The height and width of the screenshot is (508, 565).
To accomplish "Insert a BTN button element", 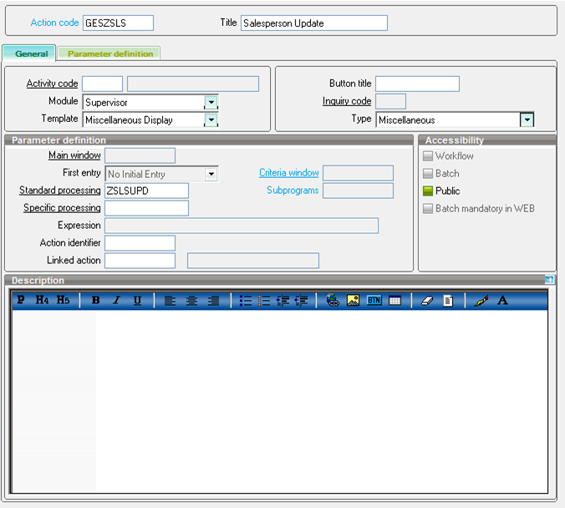I will tap(374, 301).
